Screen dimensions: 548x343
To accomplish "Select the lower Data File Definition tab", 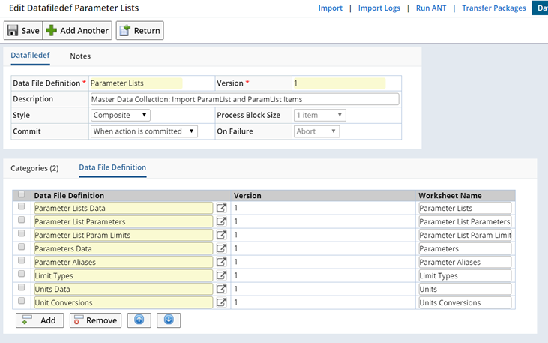I will click(x=112, y=167).
